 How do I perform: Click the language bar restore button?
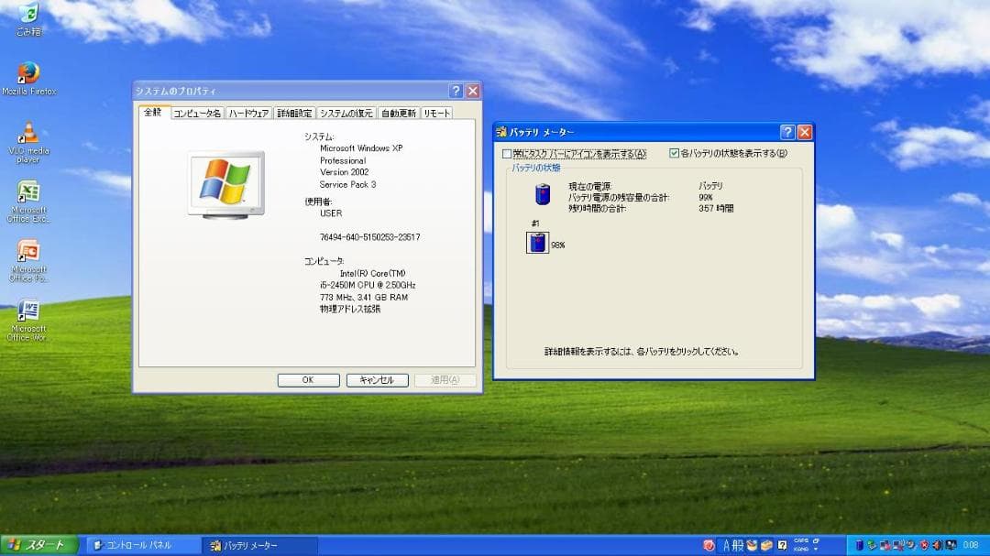(816, 540)
